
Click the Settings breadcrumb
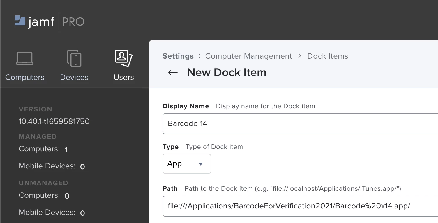178,56
